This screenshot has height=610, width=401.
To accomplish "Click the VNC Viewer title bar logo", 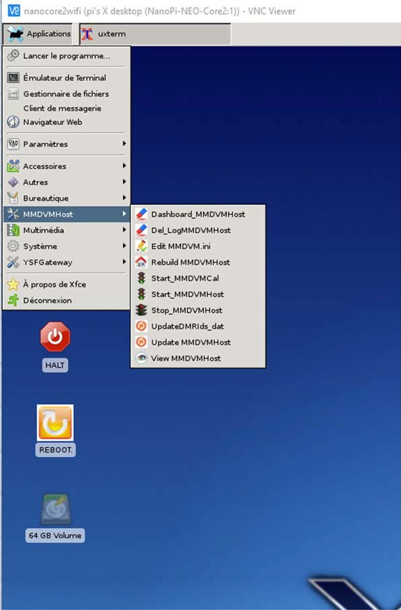I will pos(13,11).
